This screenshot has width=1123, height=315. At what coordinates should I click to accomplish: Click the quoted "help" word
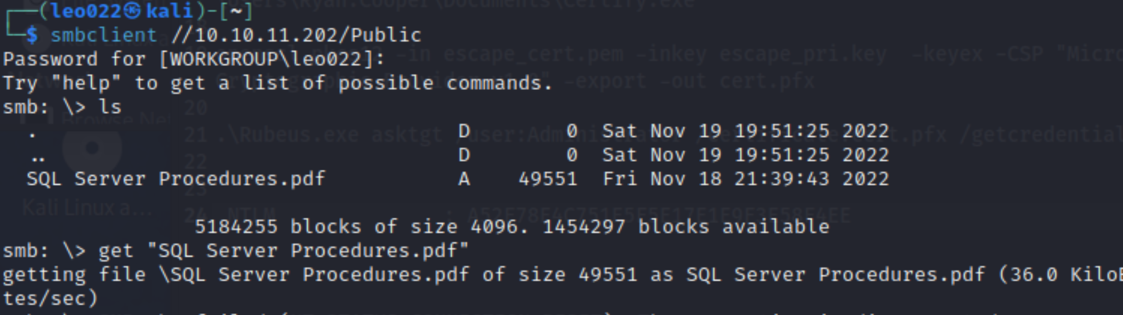tap(86, 83)
